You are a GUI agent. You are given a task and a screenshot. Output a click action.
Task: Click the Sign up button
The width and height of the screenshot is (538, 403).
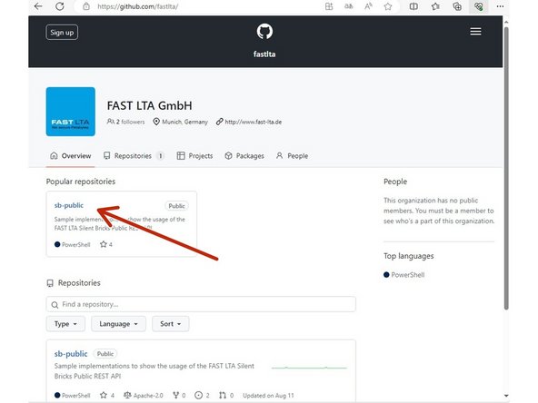(x=62, y=33)
